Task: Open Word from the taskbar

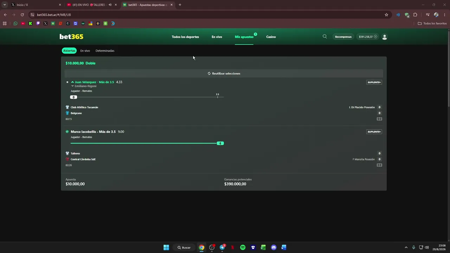Action: click(x=284, y=247)
